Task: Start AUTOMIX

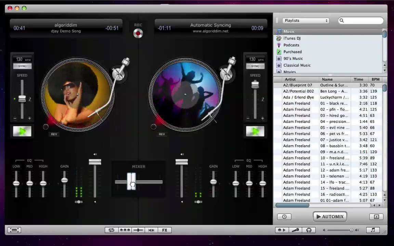Action: pyautogui.click(x=330, y=217)
